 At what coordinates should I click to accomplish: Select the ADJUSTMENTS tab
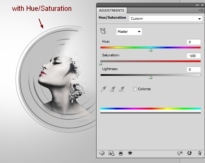pos(112,10)
